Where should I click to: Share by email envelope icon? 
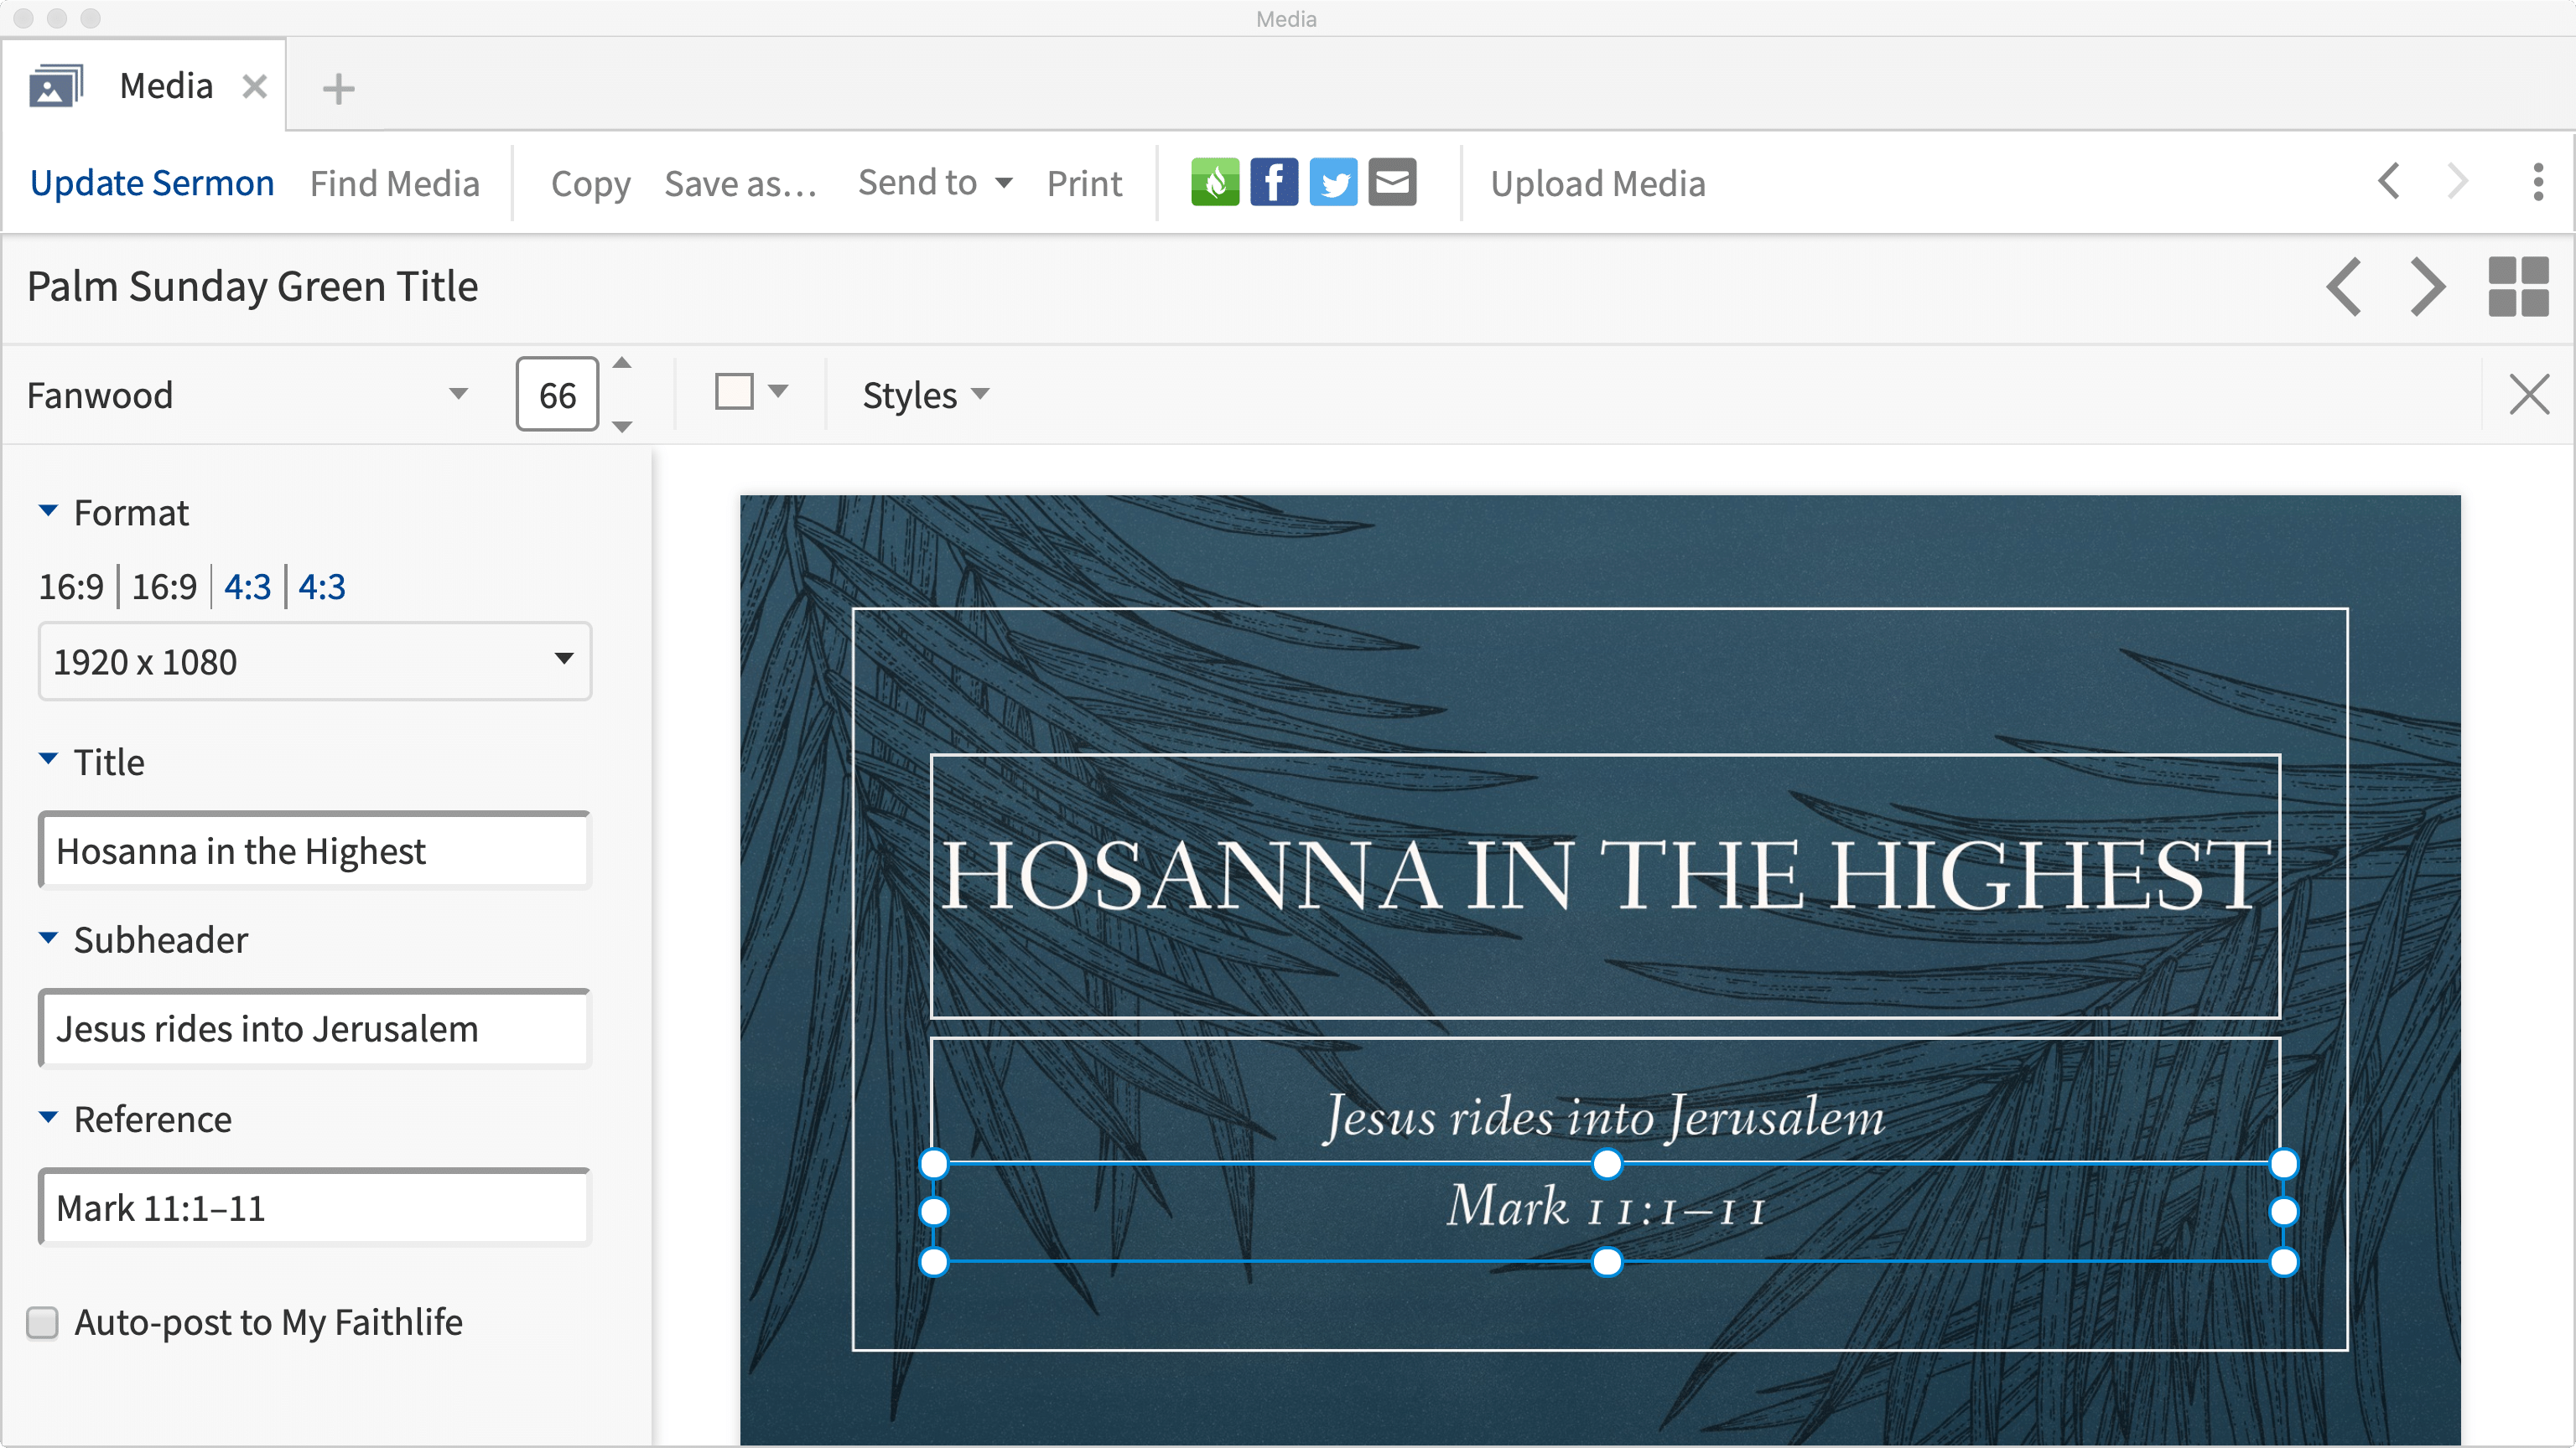point(1392,182)
